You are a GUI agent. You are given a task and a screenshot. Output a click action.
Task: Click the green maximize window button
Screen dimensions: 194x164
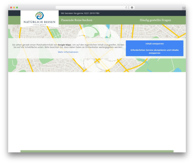17,7
